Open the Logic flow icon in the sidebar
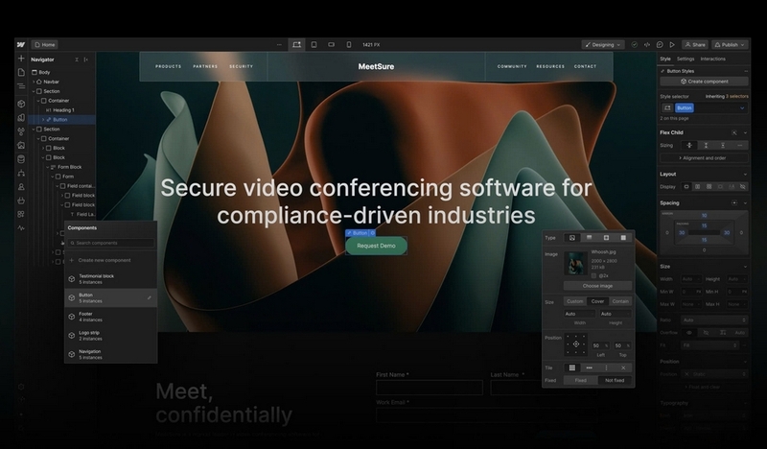Viewport: 767px width, 449px height. 21,173
